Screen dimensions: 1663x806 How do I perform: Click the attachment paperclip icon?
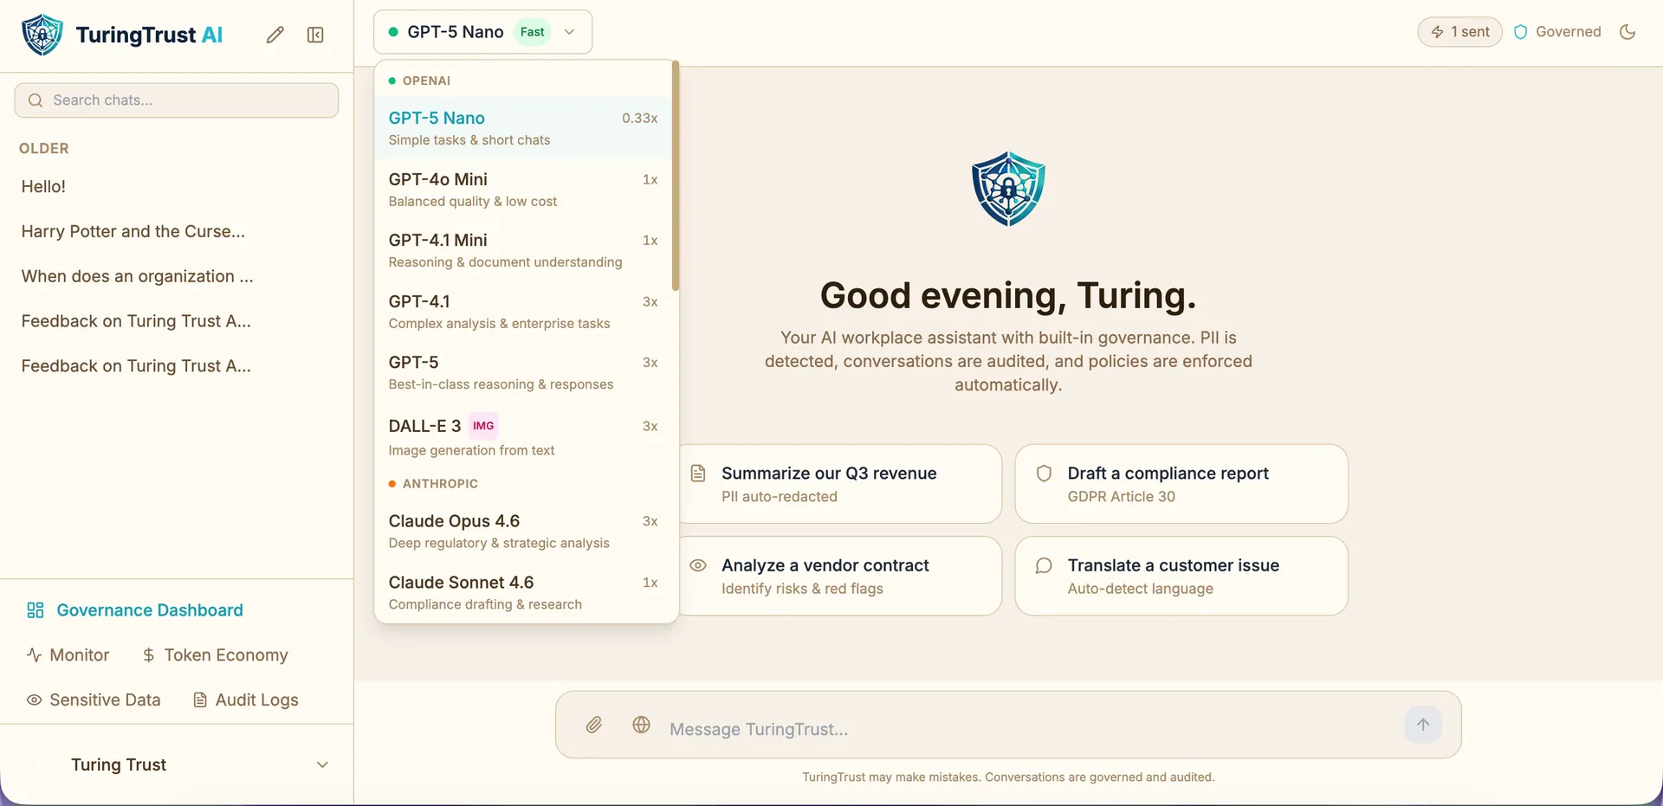tap(593, 725)
